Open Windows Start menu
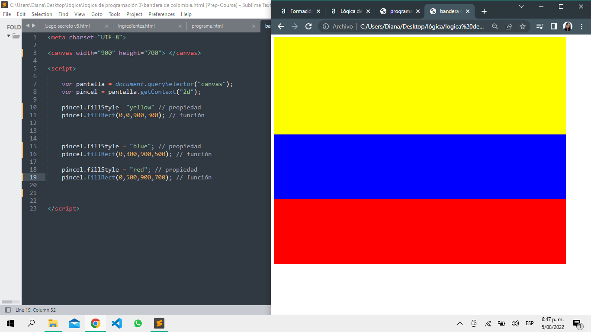Screen dimensions: 591x332 click(10, 323)
